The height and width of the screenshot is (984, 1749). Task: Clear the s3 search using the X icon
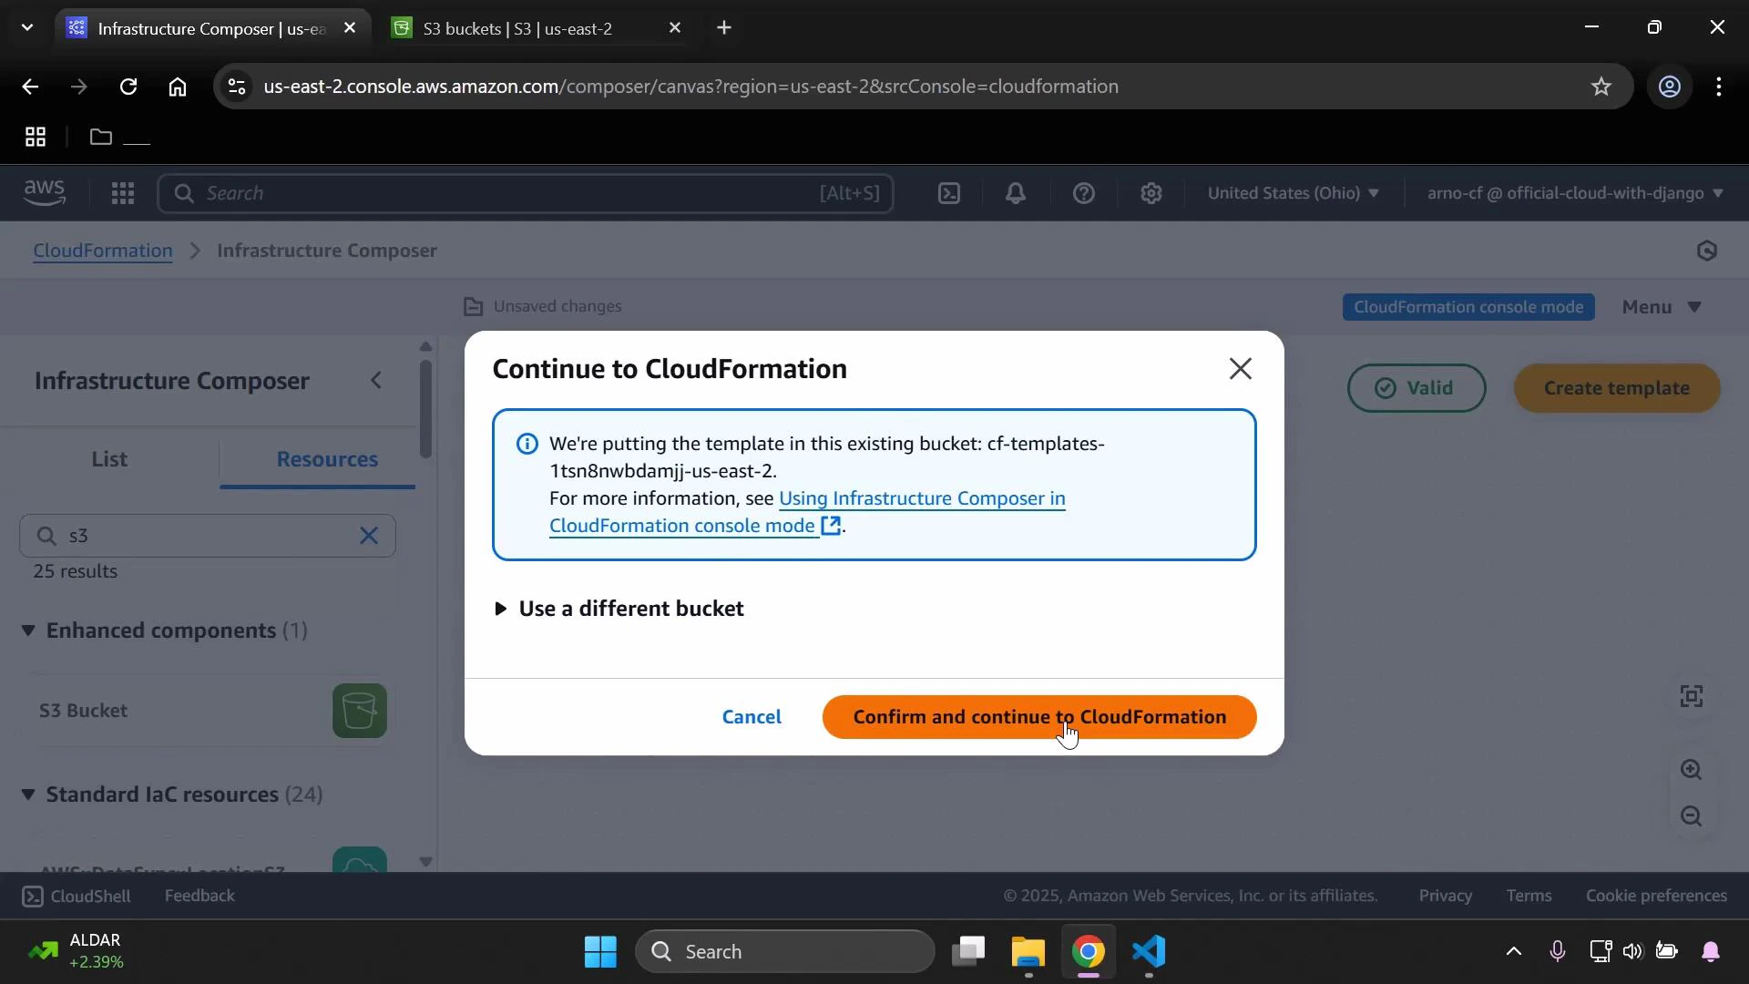(x=369, y=536)
